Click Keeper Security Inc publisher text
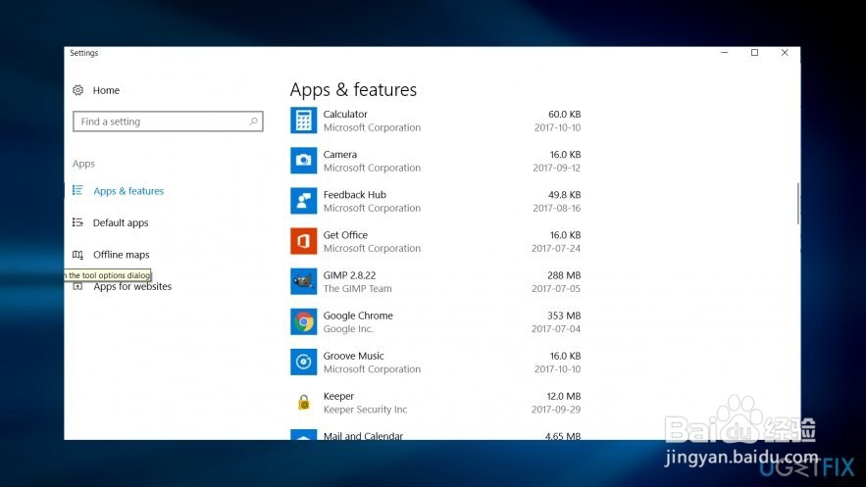866x487 pixels. [365, 410]
